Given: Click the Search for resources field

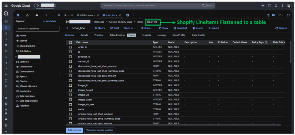Looking at the screenshot, I should [x=38, y=29].
